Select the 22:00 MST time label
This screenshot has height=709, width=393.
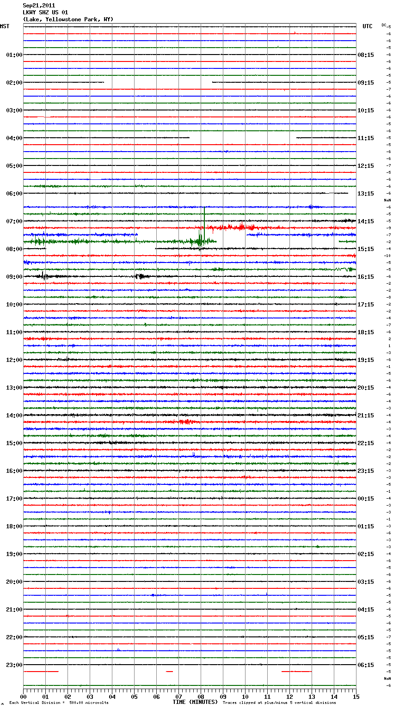[14, 637]
